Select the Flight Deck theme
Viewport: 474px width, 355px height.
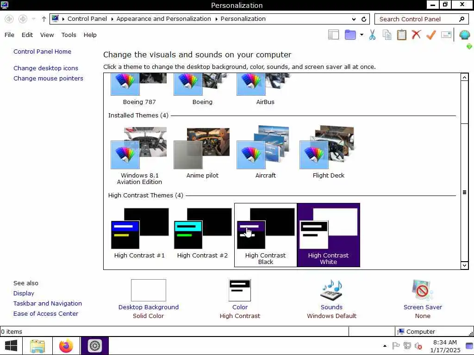(x=328, y=153)
